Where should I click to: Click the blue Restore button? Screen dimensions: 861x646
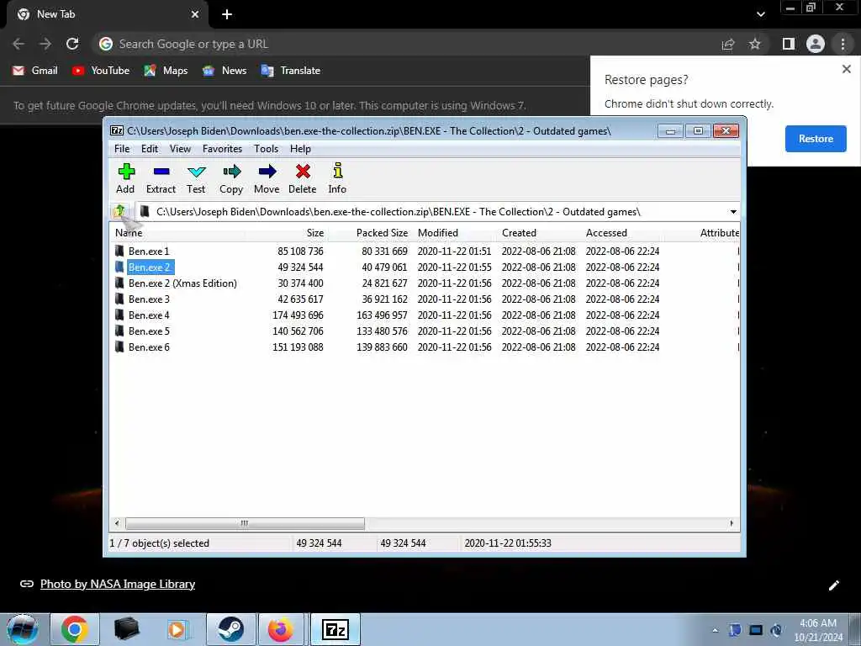[816, 139]
